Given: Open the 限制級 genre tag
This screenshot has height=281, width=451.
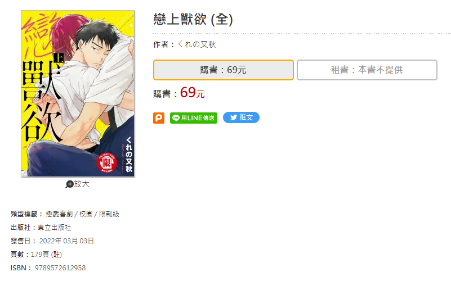Looking at the screenshot, I should pos(109,214).
